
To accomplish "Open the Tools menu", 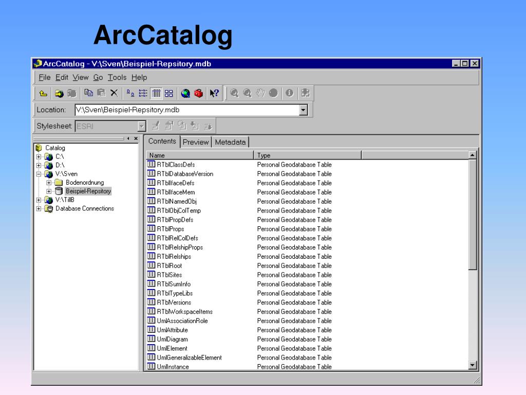I will (117, 77).
